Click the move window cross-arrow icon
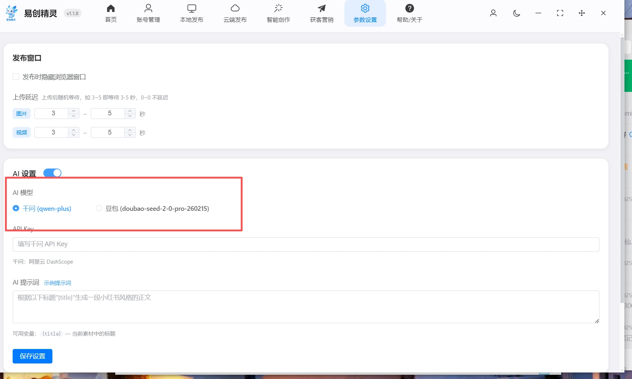Viewport: 632px width, 379px height. point(582,13)
